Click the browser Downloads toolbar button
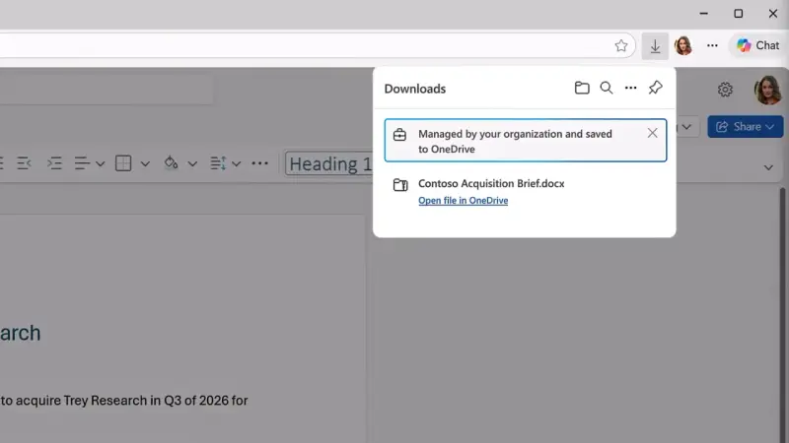 (x=655, y=46)
